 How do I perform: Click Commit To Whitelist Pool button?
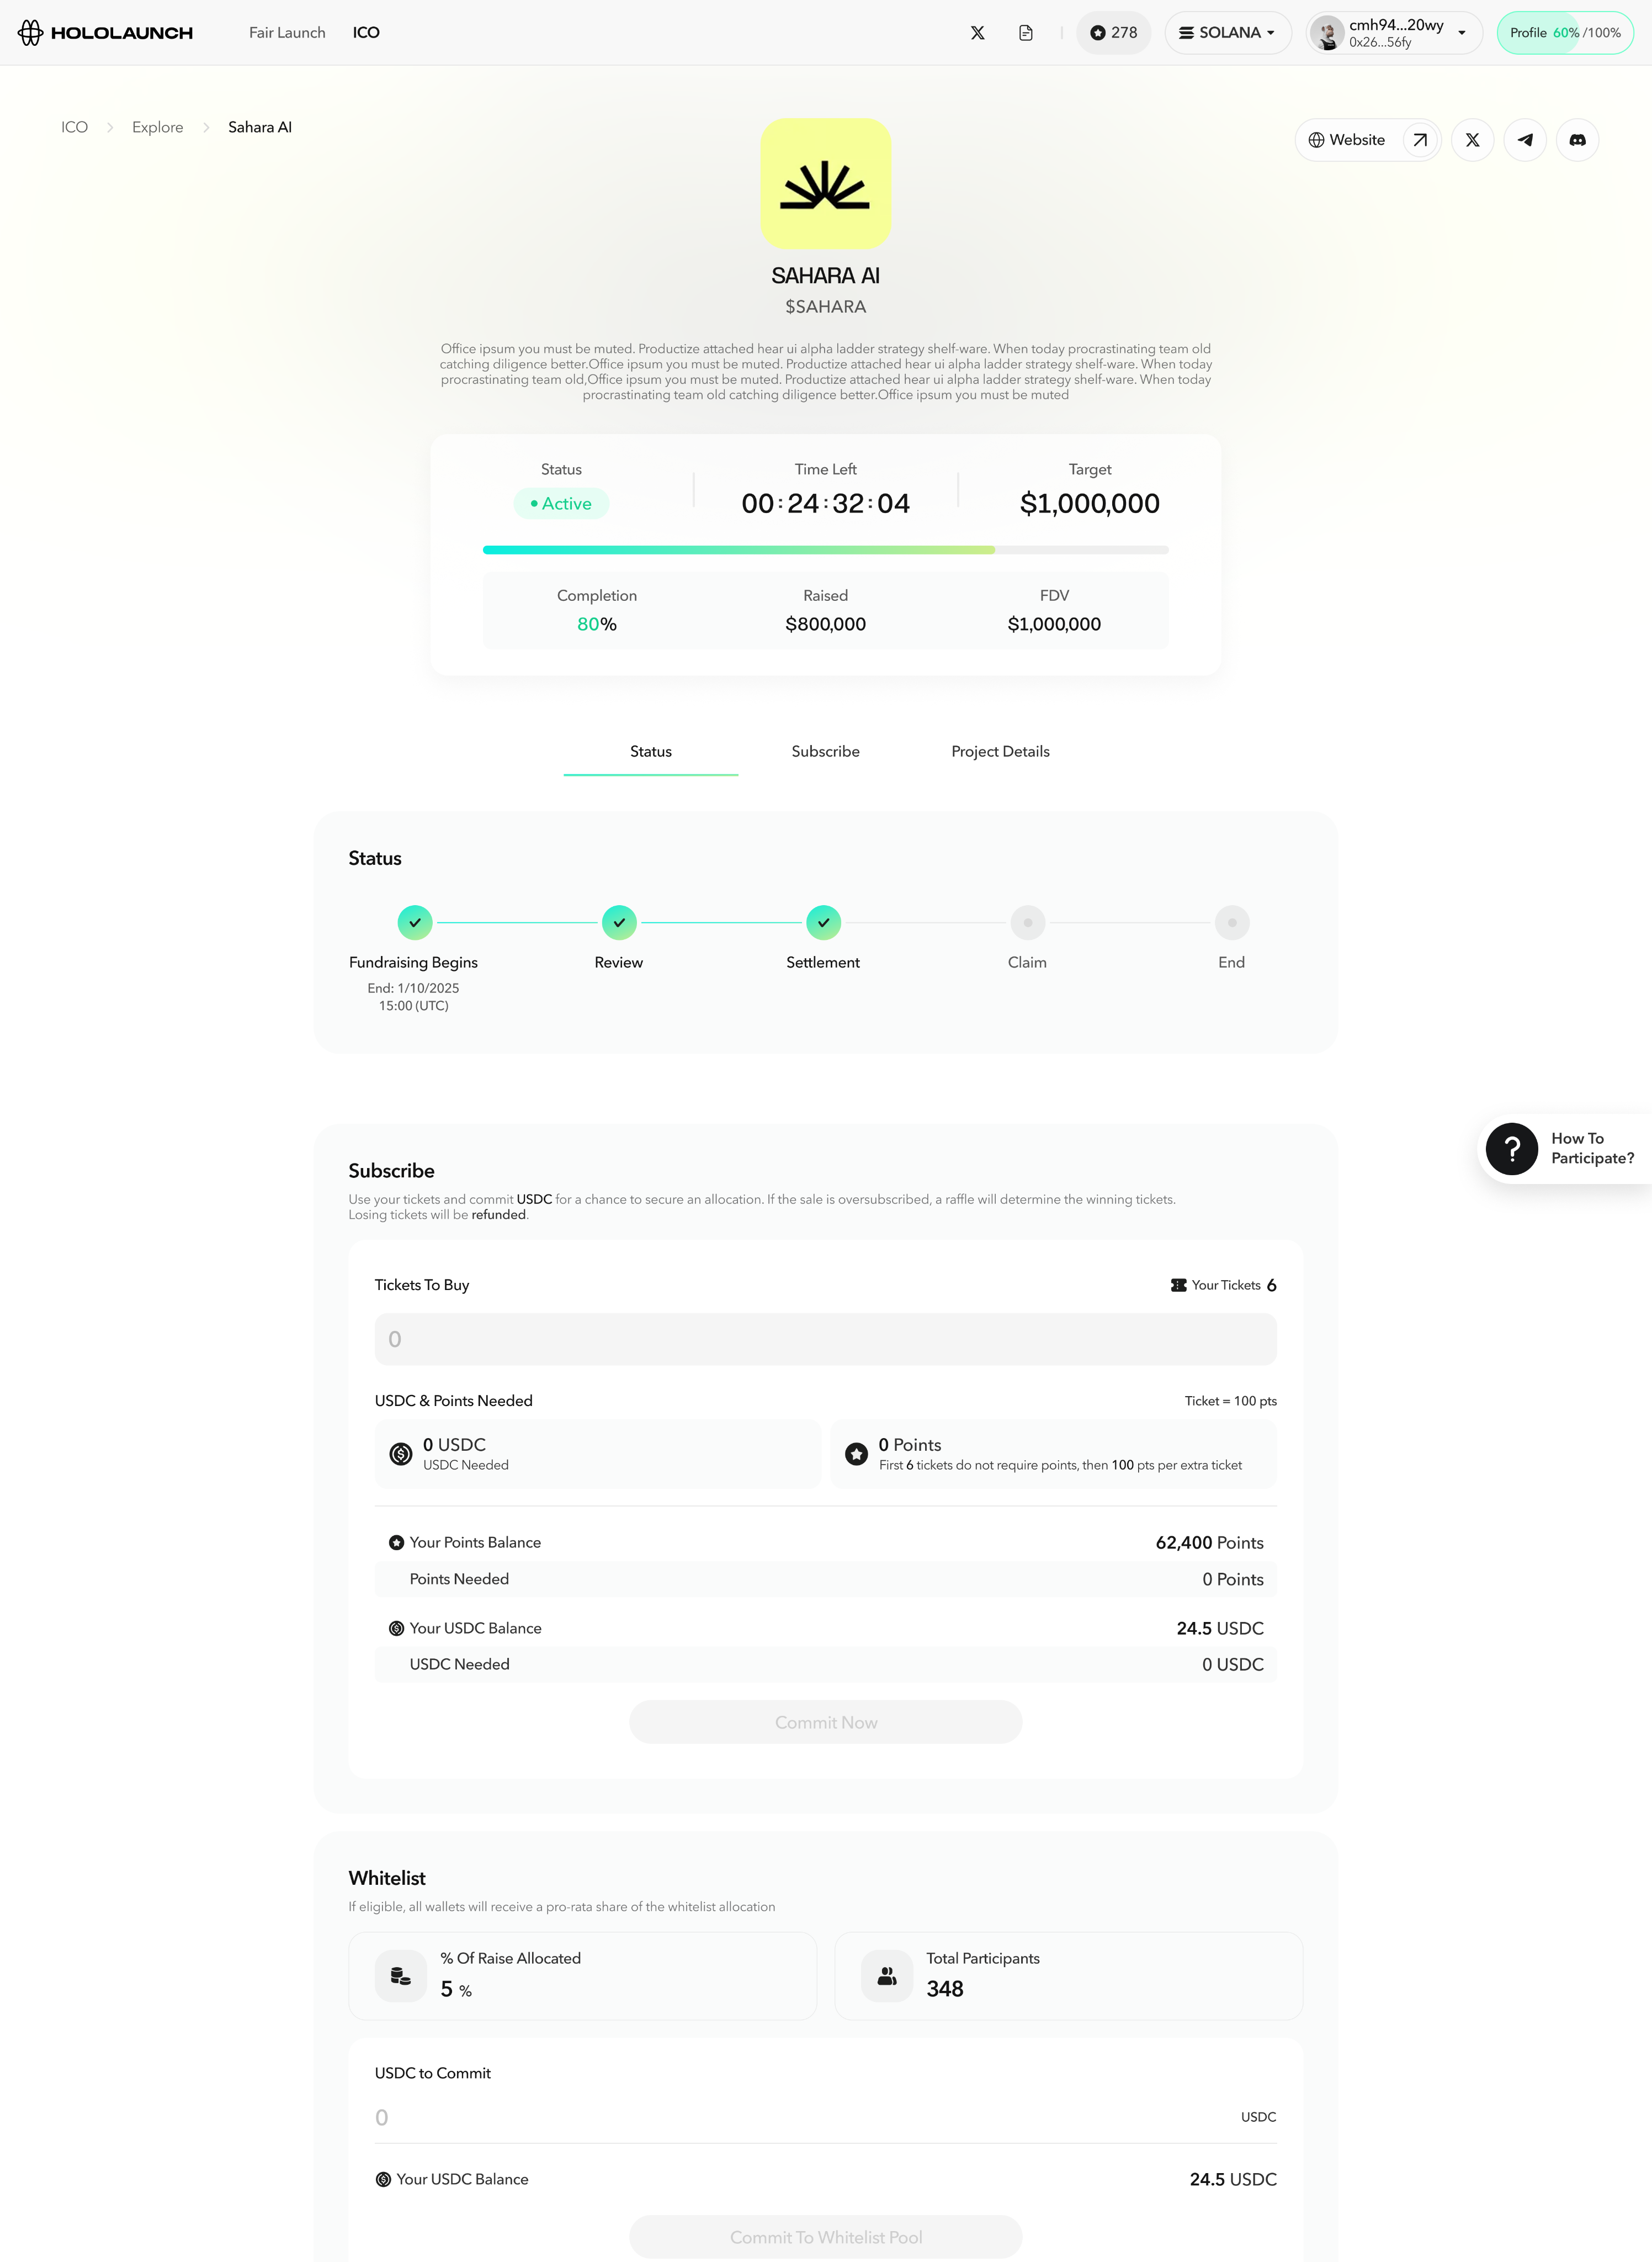(826, 2237)
